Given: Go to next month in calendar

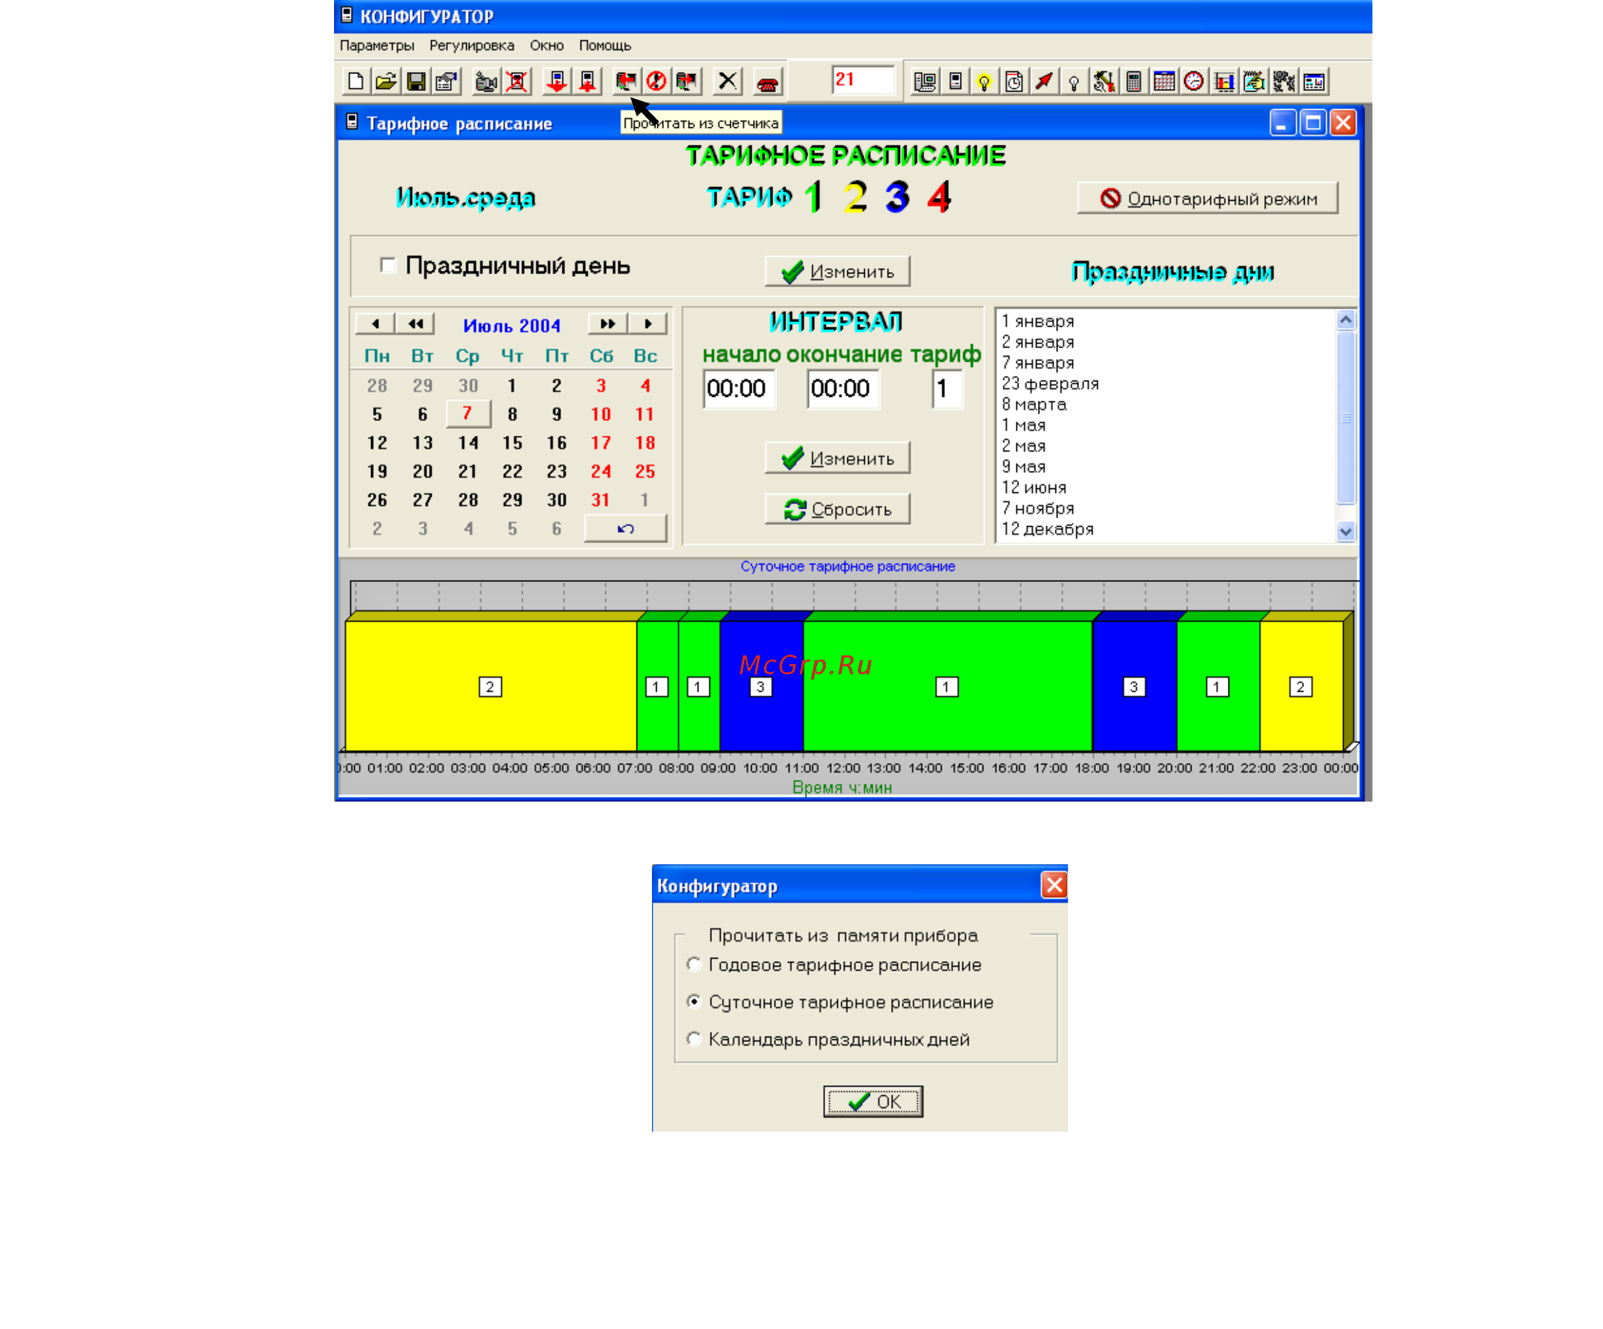Looking at the screenshot, I should (647, 324).
